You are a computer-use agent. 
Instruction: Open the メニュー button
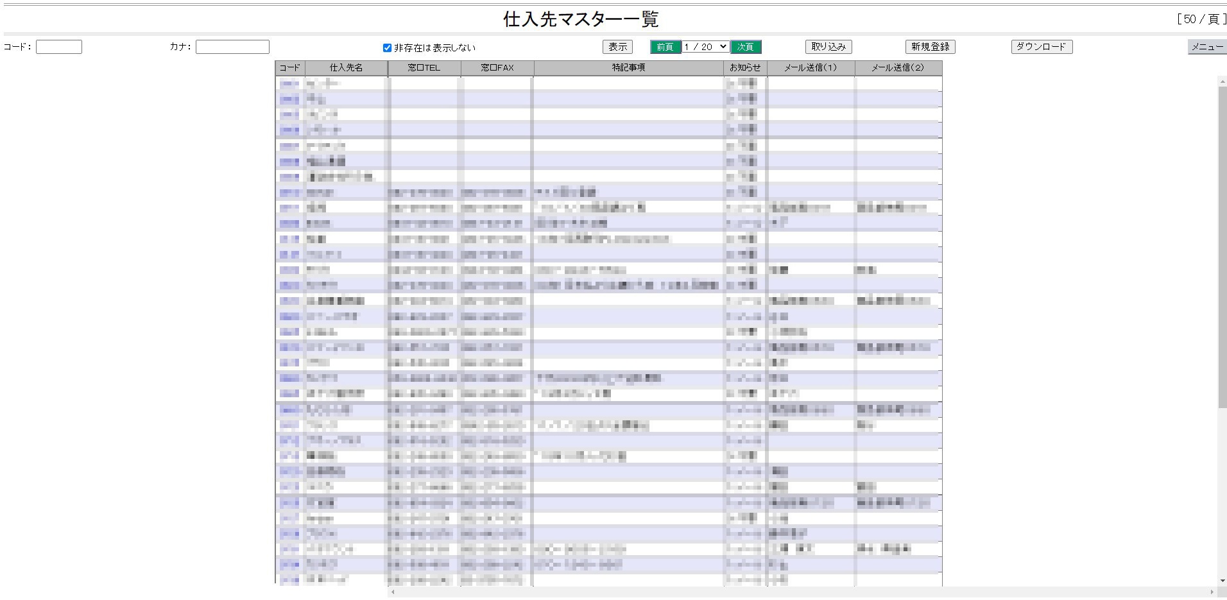pyautogui.click(x=1207, y=47)
